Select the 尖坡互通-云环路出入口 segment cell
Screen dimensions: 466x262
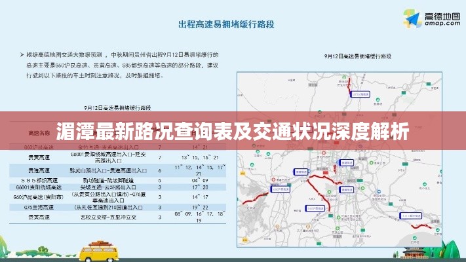click(x=108, y=187)
